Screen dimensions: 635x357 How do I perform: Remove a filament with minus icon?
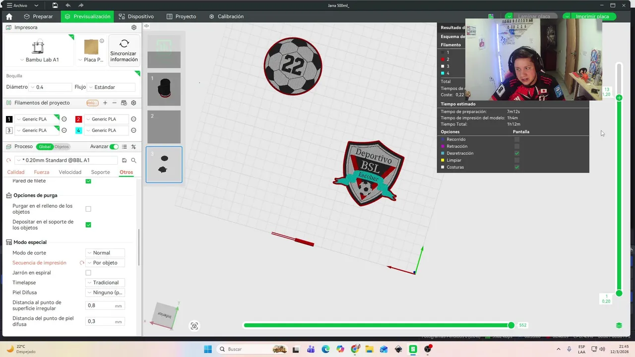115,103
